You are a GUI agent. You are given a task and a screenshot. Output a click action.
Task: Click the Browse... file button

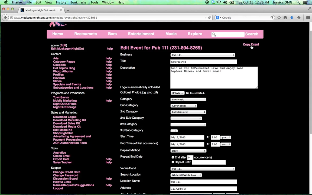point(177,93)
